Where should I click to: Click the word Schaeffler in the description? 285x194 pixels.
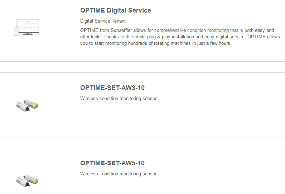click(121, 30)
